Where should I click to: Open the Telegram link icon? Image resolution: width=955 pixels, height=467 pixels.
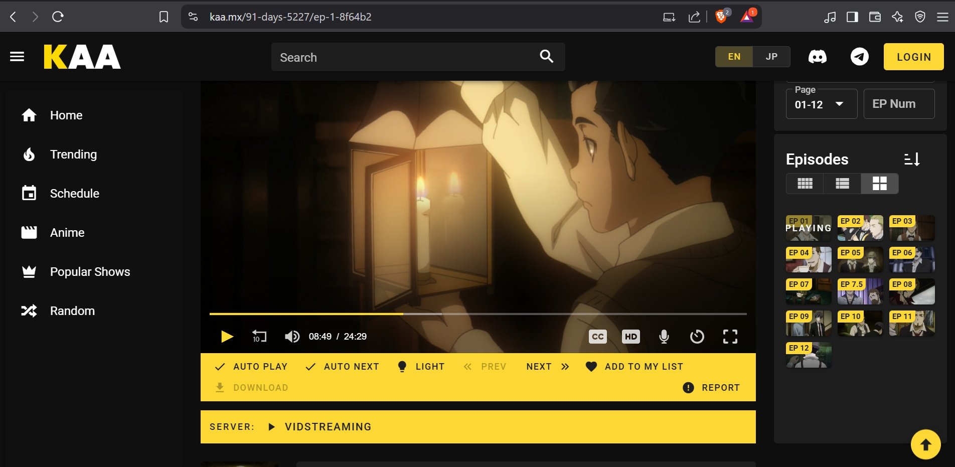(860, 57)
